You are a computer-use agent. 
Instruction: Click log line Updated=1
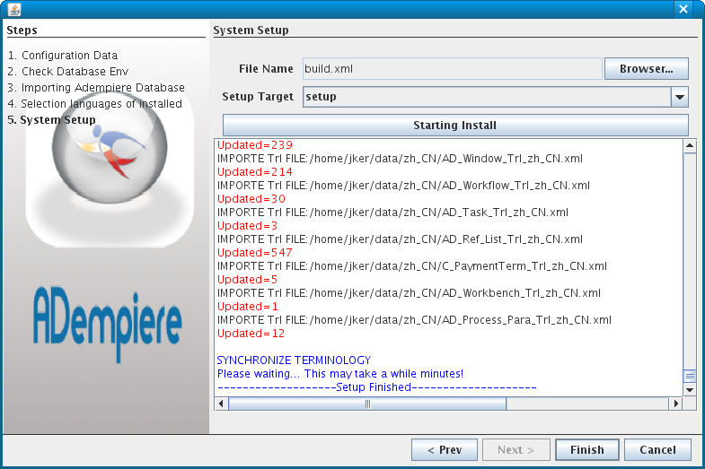[x=247, y=307]
